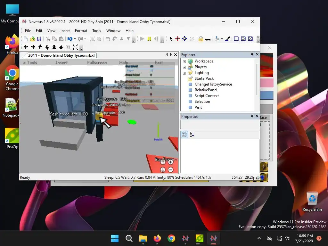The image size is (328, 246).
Task: Toggle the Anchor tool
Action: coord(208,39)
